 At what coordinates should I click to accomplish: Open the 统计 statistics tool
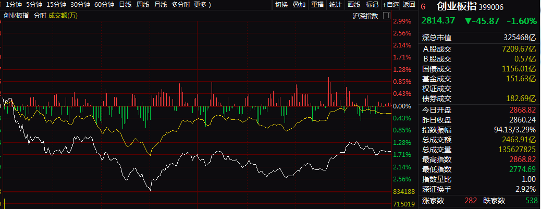[x=336, y=5]
